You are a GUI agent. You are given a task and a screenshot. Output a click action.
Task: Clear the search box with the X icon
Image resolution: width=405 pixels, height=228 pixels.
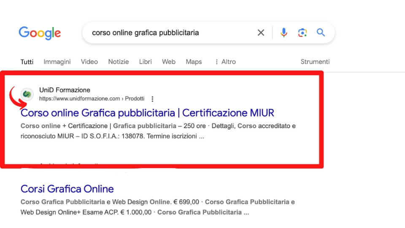pos(261,33)
